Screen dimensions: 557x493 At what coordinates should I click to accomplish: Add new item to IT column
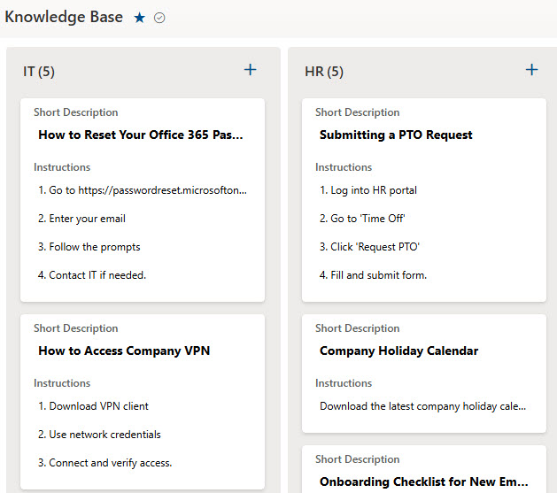point(250,70)
